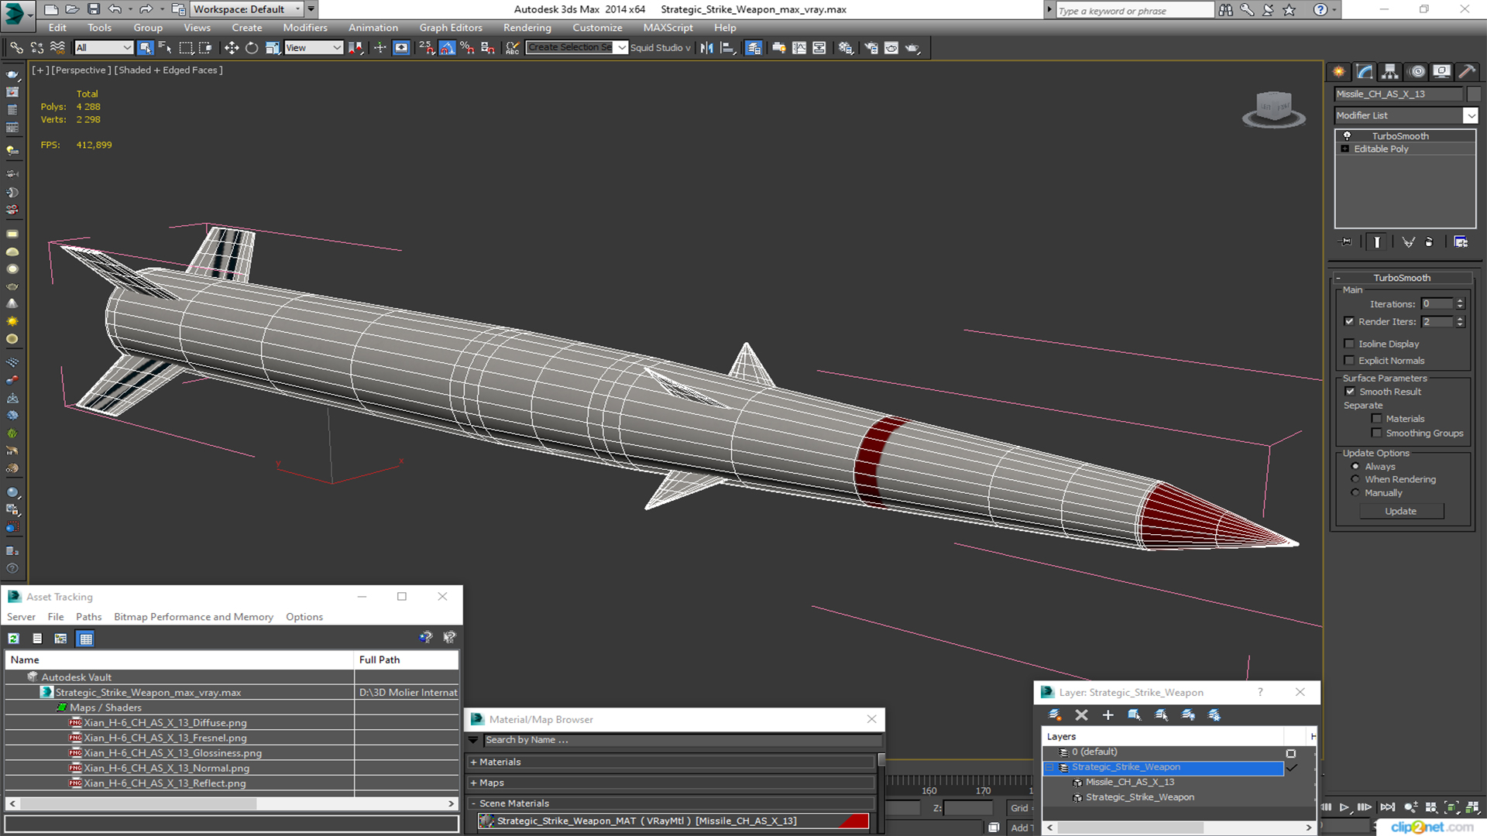Open the Utilities hammer panel tab
Viewport: 1487px width, 836px height.
point(1466,72)
